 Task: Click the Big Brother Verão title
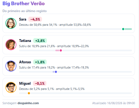tap(24, 4)
